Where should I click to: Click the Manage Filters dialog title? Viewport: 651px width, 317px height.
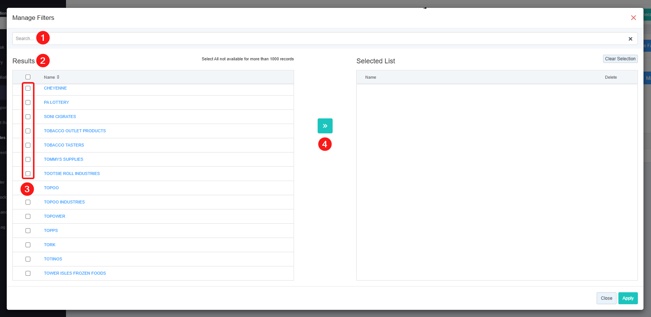tap(33, 18)
